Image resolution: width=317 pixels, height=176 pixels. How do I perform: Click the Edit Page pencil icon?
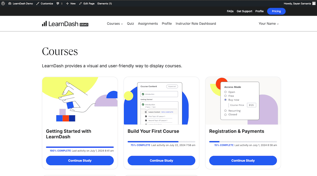pyautogui.click(x=80, y=3)
